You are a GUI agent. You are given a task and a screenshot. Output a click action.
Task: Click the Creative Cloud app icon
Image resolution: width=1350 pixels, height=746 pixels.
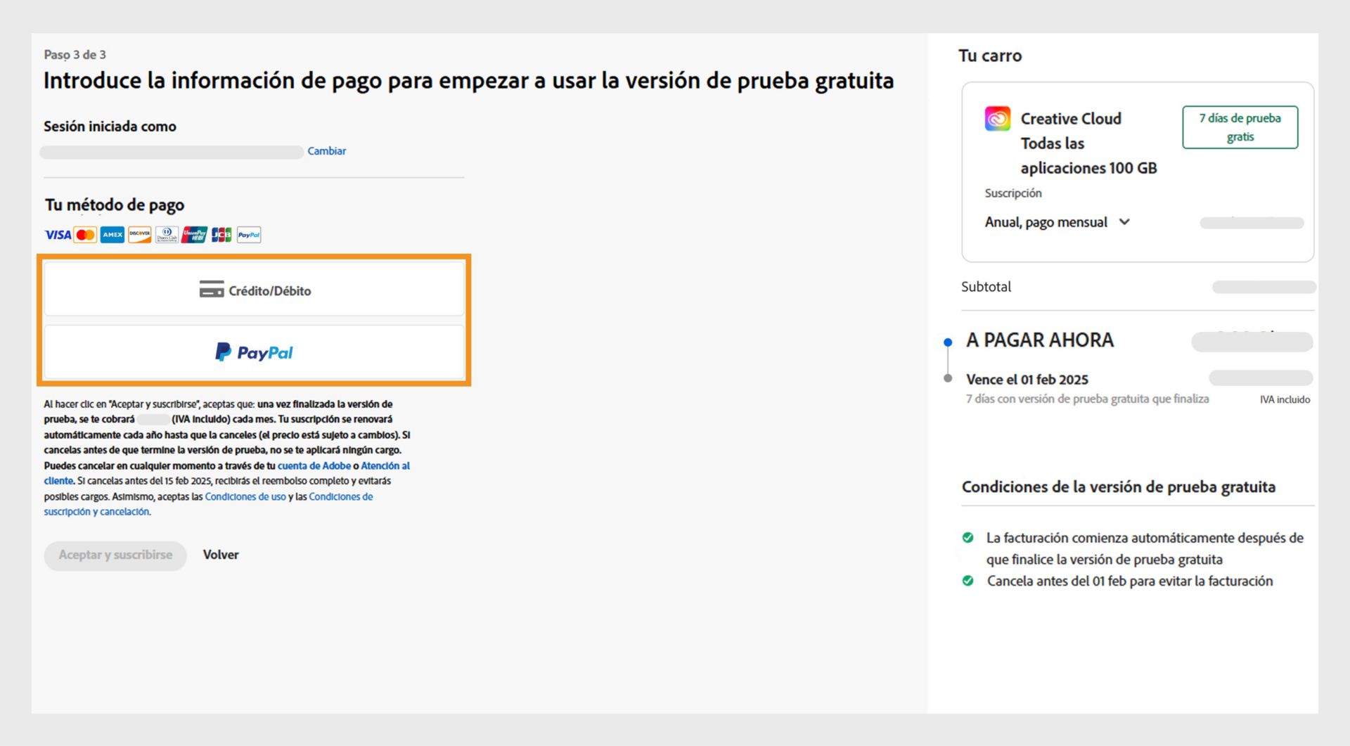[x=997, y=118]
